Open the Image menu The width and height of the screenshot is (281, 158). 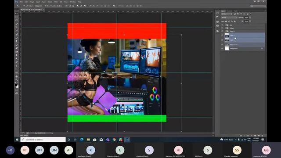[x=32, y=2]
